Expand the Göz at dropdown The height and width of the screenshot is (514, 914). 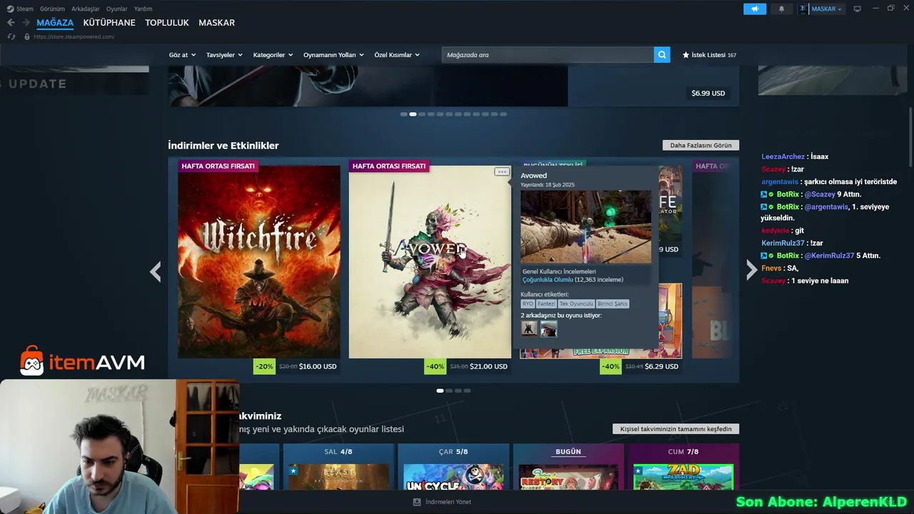pyautogui.click(x=182, y=55)
